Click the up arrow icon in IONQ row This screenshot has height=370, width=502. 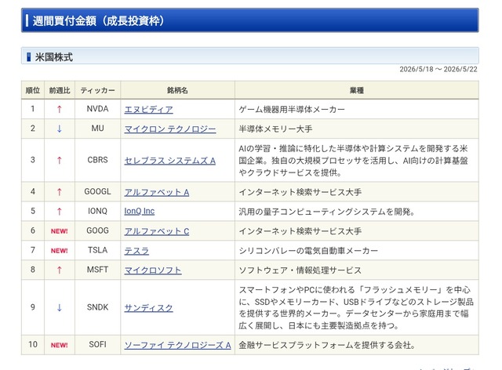point(60,212)
